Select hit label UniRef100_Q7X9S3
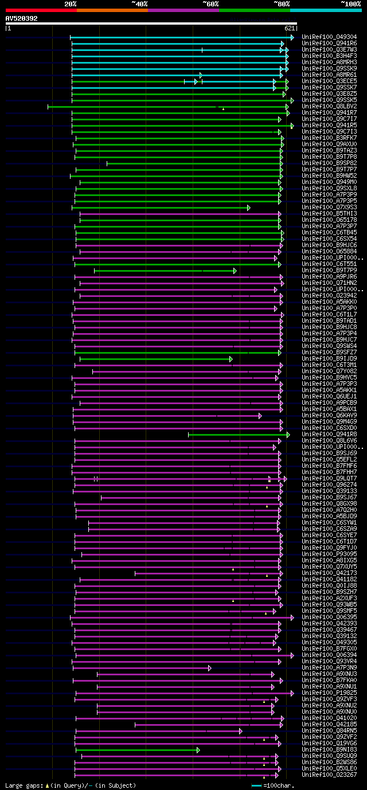 (329, 208)
